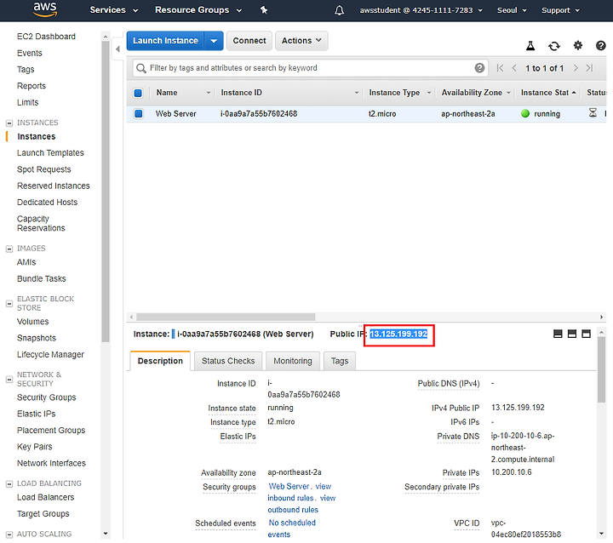Open the Seoul region selector
Screen dimensions: 613x543
pos(512,10)
